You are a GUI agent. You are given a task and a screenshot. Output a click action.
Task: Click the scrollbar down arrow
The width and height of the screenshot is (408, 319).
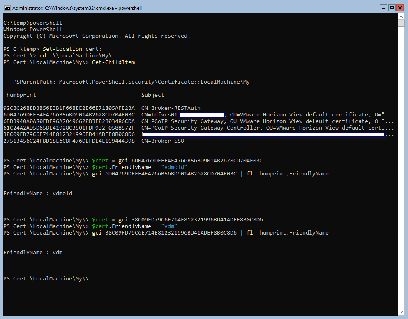[x=401, y=312]
